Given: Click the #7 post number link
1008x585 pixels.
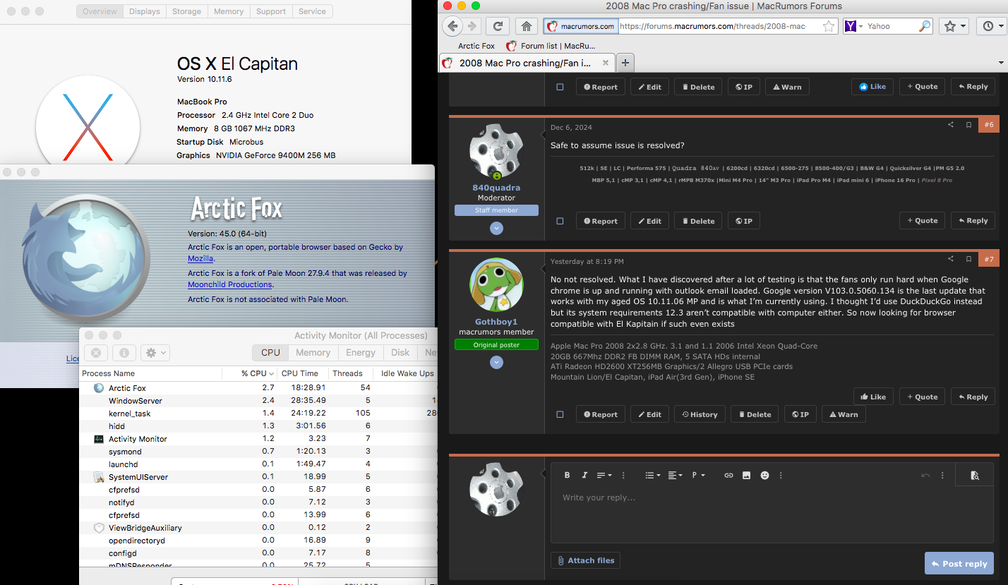Looking at the screenshot, I should (x=988, y=259).
